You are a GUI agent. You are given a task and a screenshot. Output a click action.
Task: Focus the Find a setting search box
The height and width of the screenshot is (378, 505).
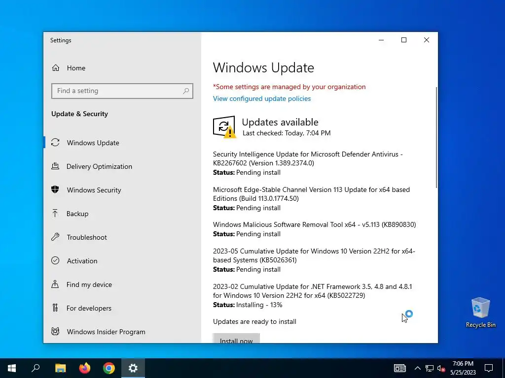(122, 91)
